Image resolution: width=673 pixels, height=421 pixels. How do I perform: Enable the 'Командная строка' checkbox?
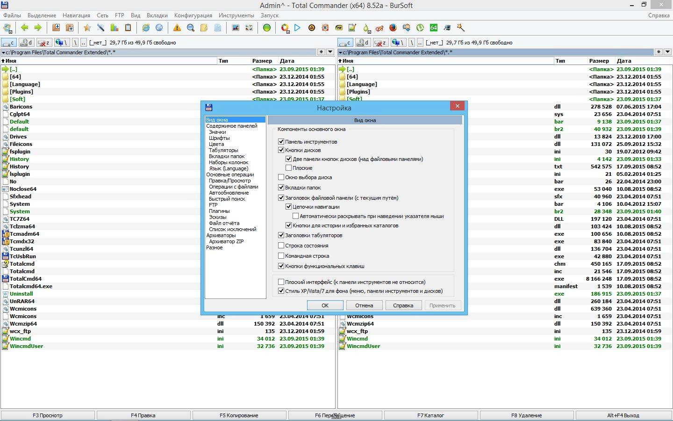(x=281, y=256)
